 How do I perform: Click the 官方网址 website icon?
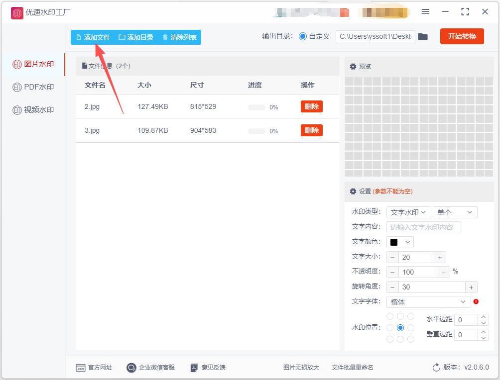pos(81,368)
